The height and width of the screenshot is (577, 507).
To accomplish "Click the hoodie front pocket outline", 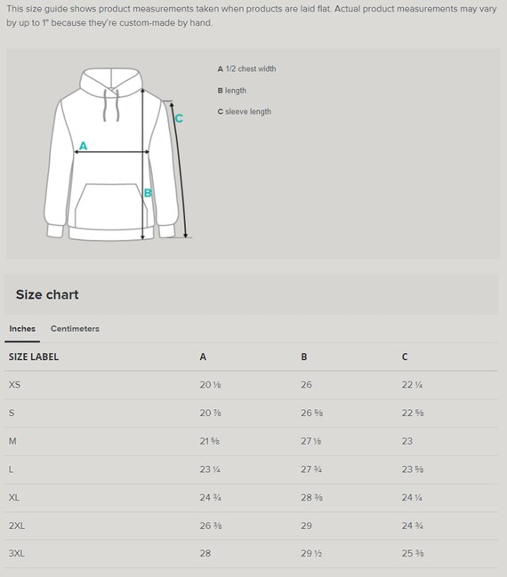I will tap(111, 206).
